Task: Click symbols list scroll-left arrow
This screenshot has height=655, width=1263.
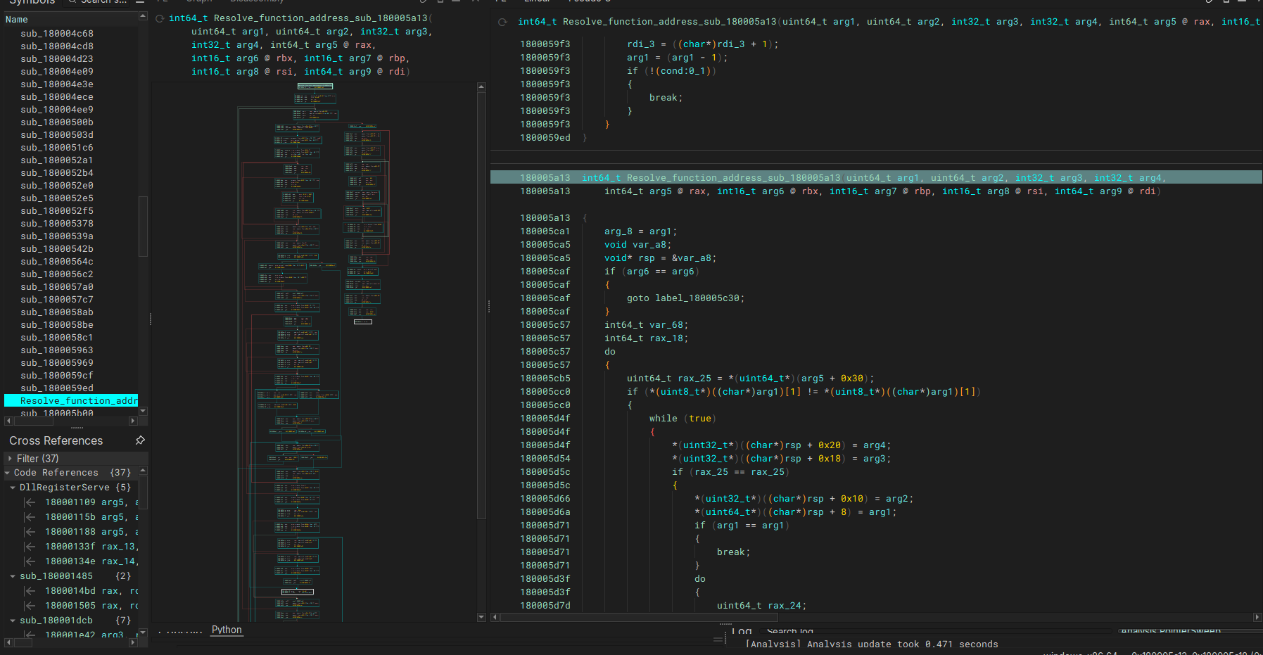Action: tap(8, 421)
